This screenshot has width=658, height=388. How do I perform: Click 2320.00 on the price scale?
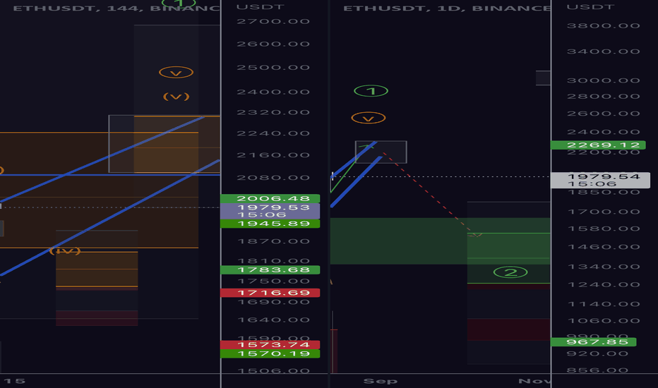[273, 112]
